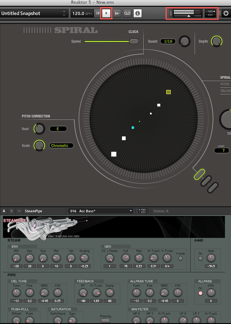Click the fast-forward transport icon
Viewport: 231px width, 324px height.
117,13
